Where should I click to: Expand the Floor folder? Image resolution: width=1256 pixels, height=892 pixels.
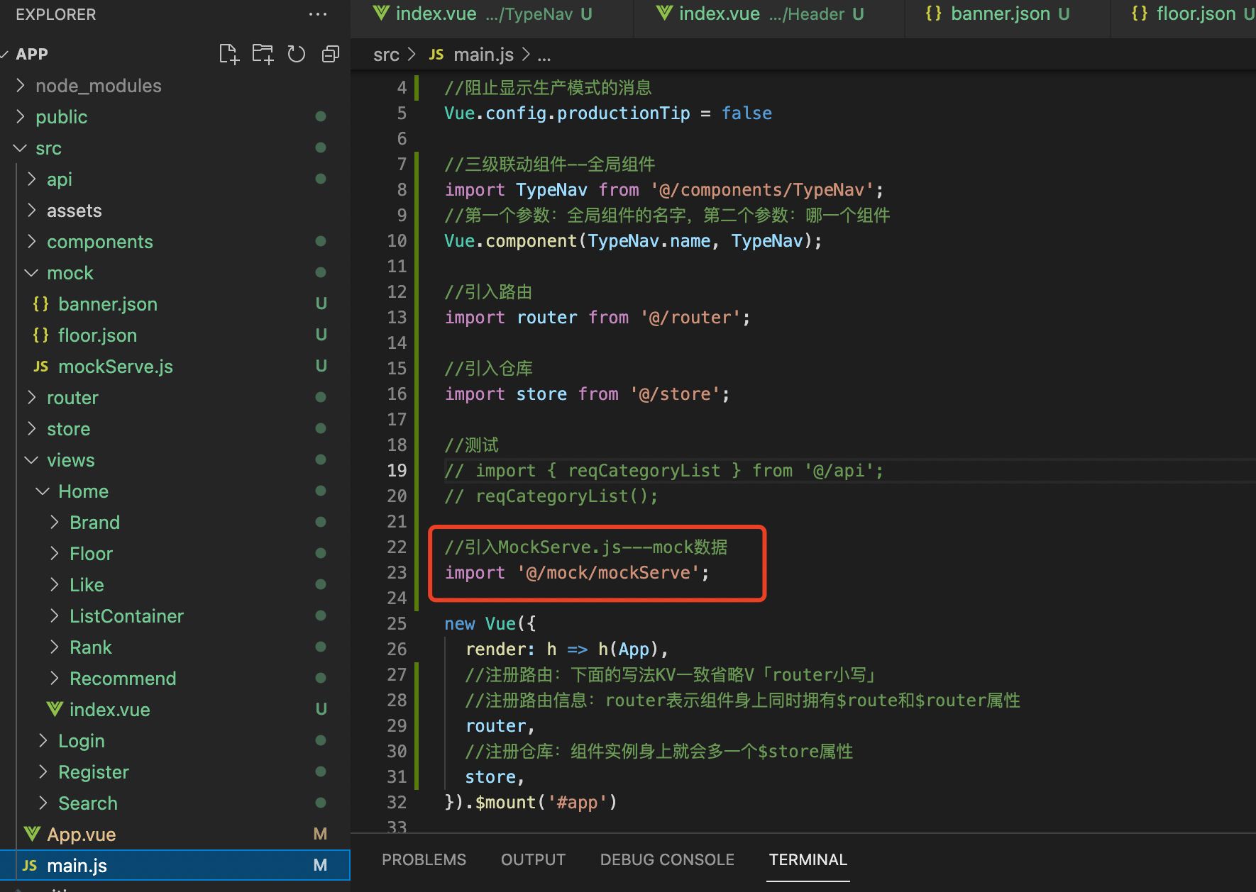[x=54, y=554]
